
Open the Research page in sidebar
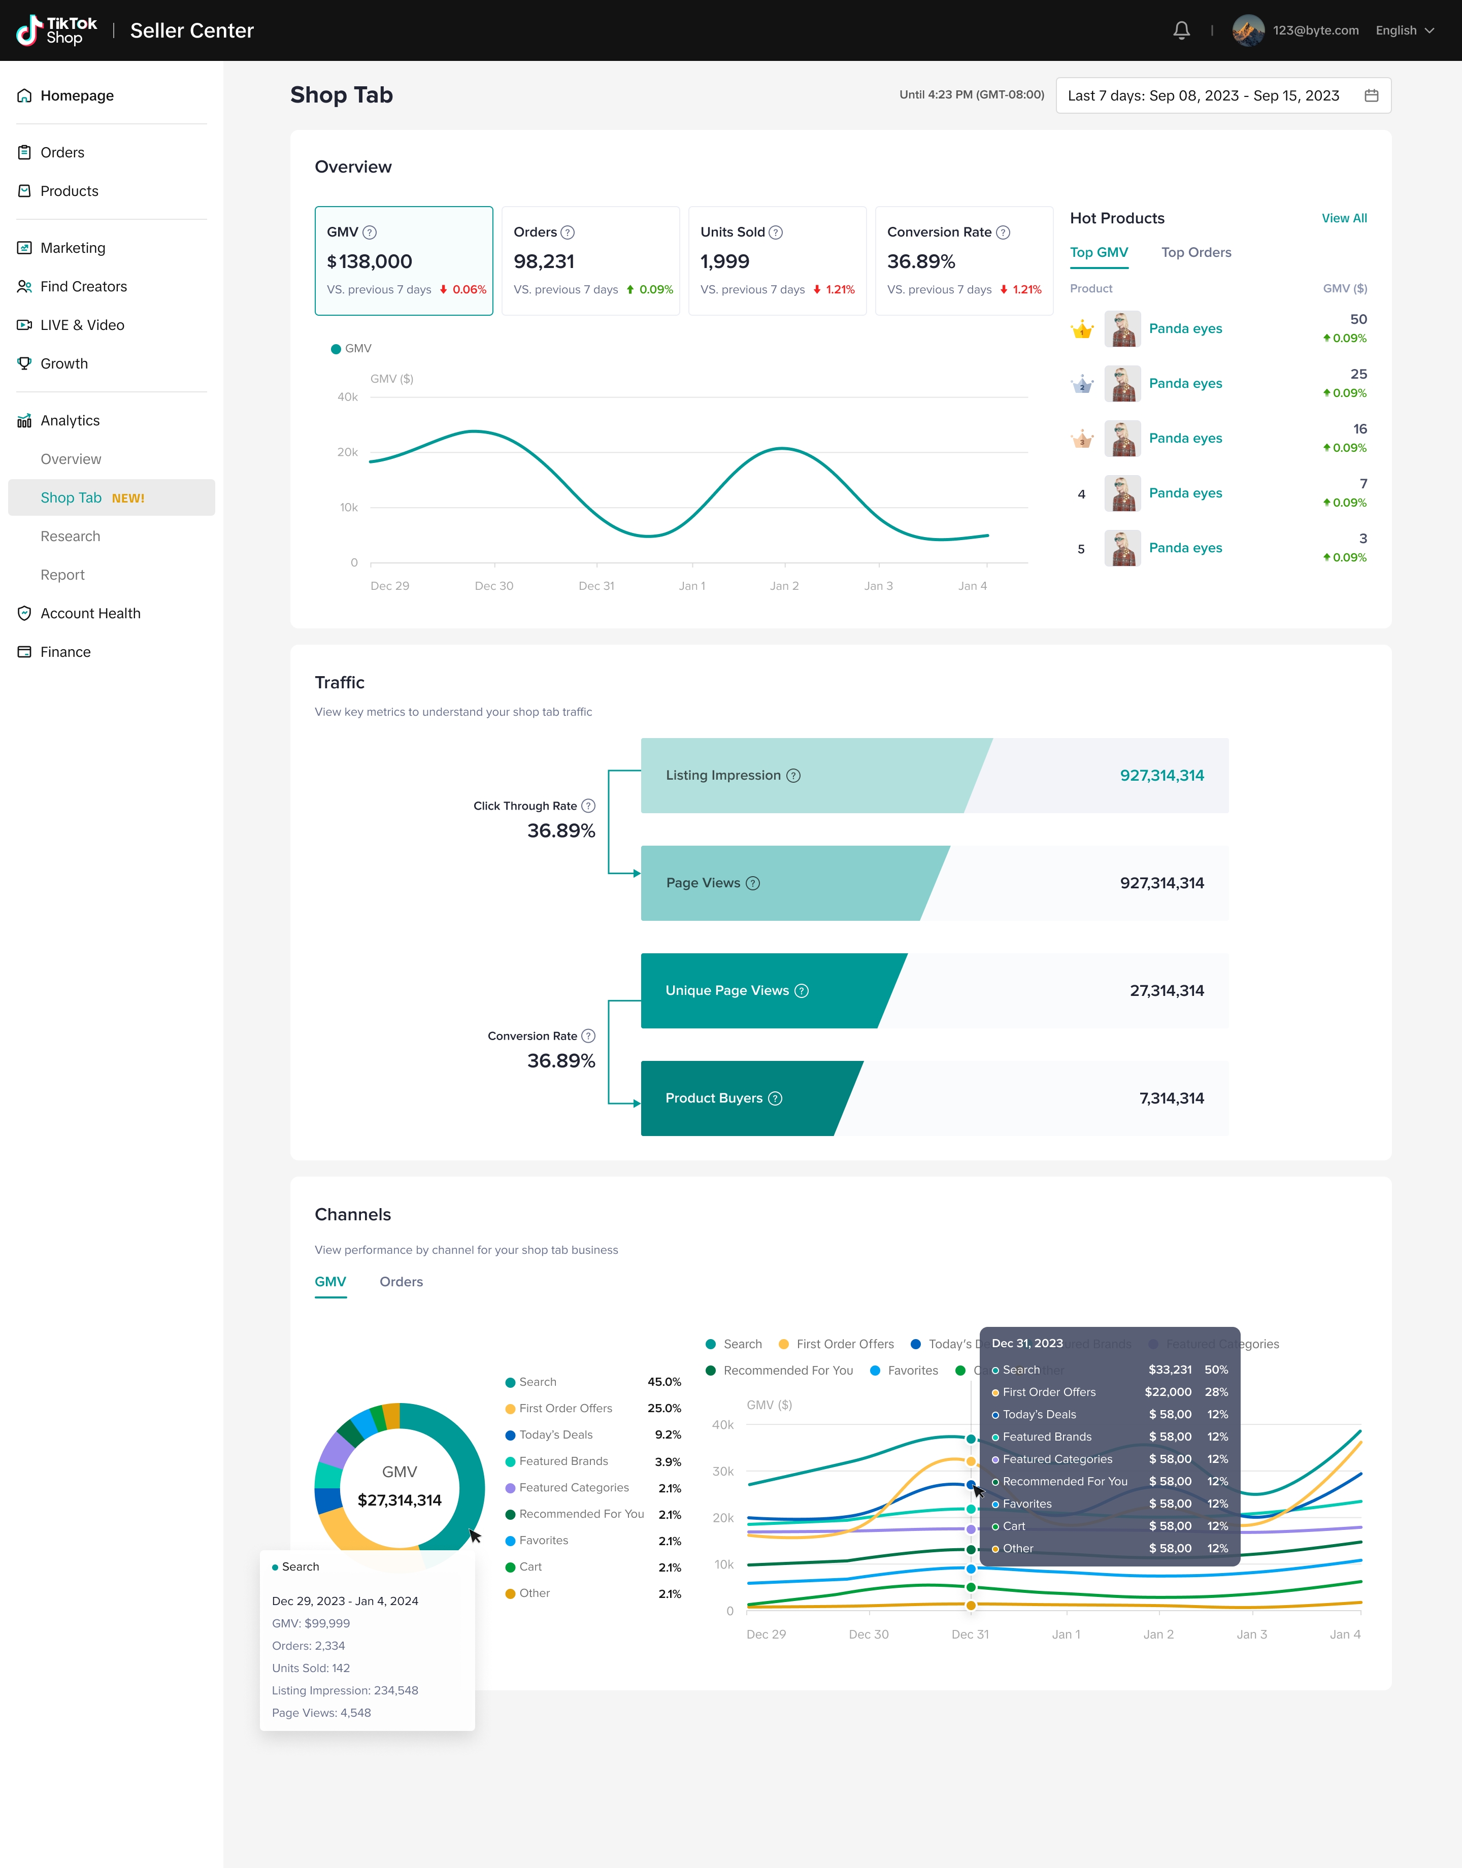(70, 537)
